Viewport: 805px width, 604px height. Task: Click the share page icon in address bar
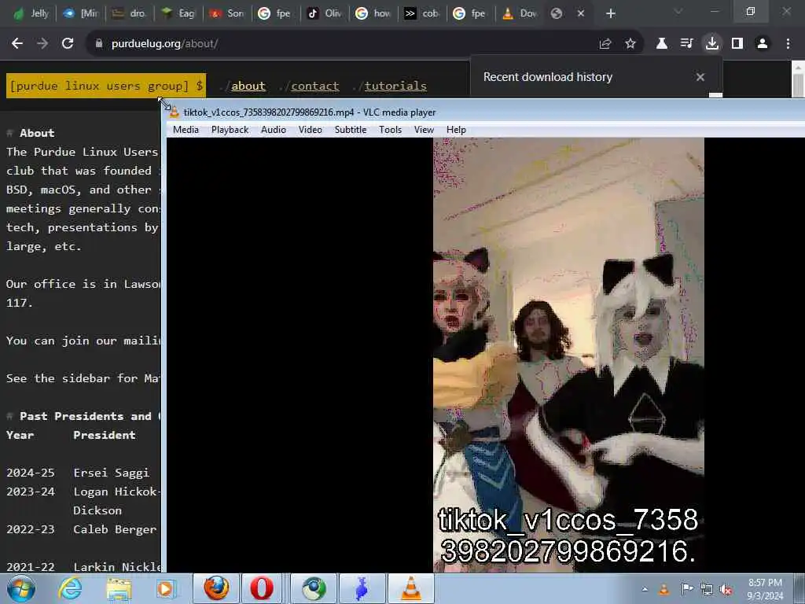pos(605,44)
